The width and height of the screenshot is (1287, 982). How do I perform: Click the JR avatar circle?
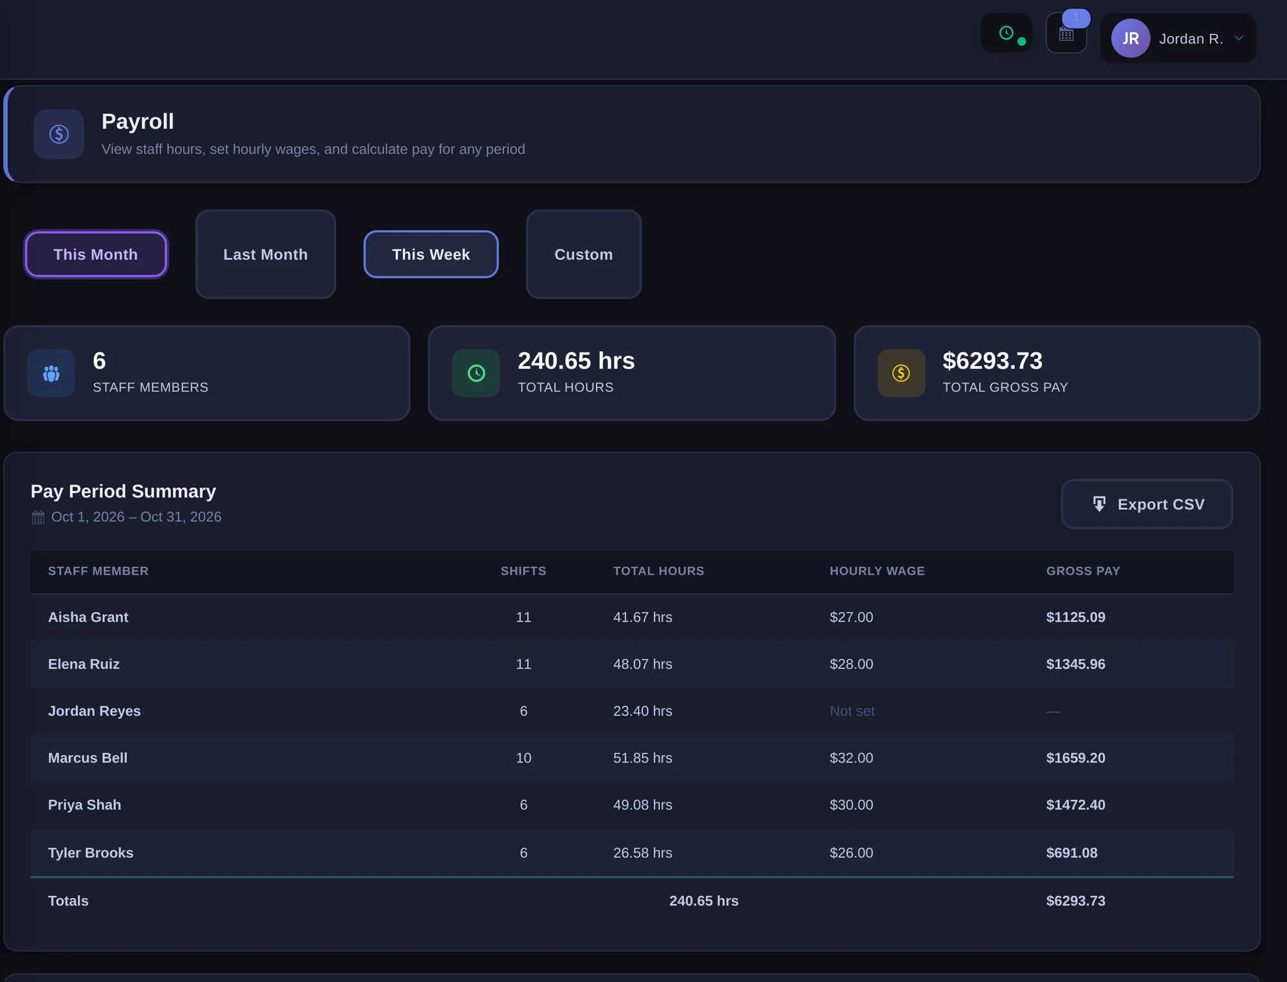(1131, 39)
